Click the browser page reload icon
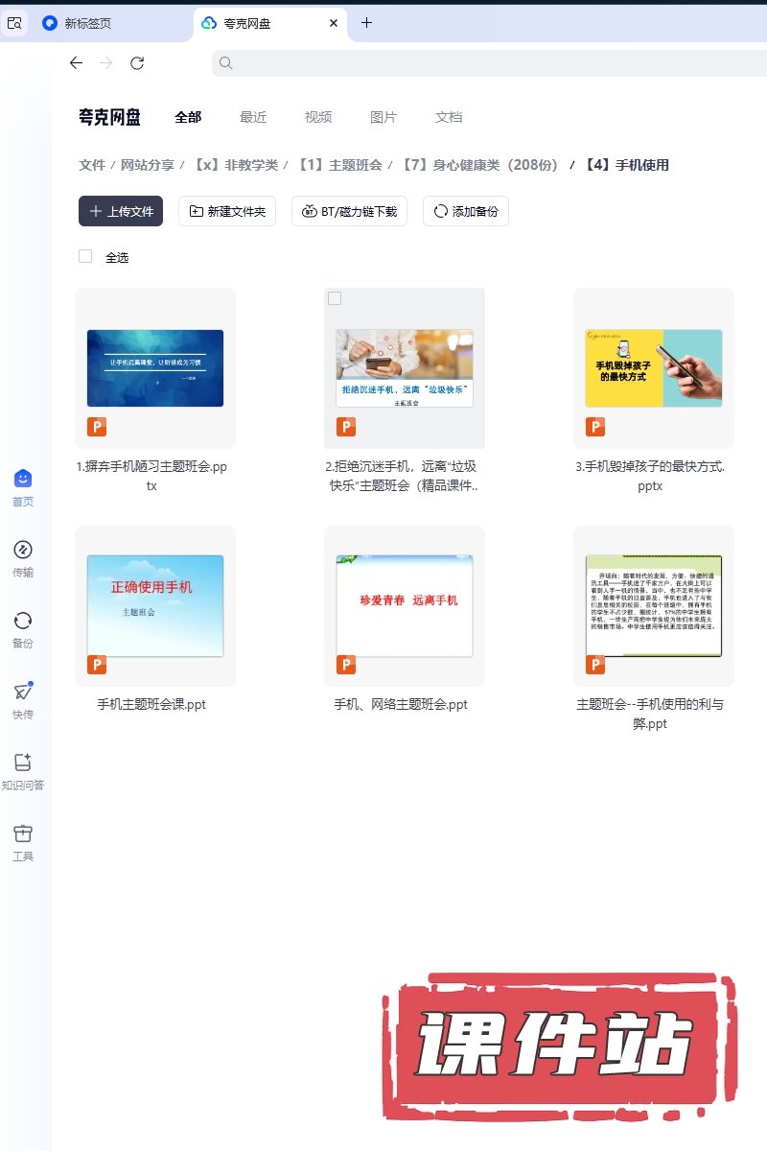The width and height of the screenshot is (767, 1151). [137, 63]
